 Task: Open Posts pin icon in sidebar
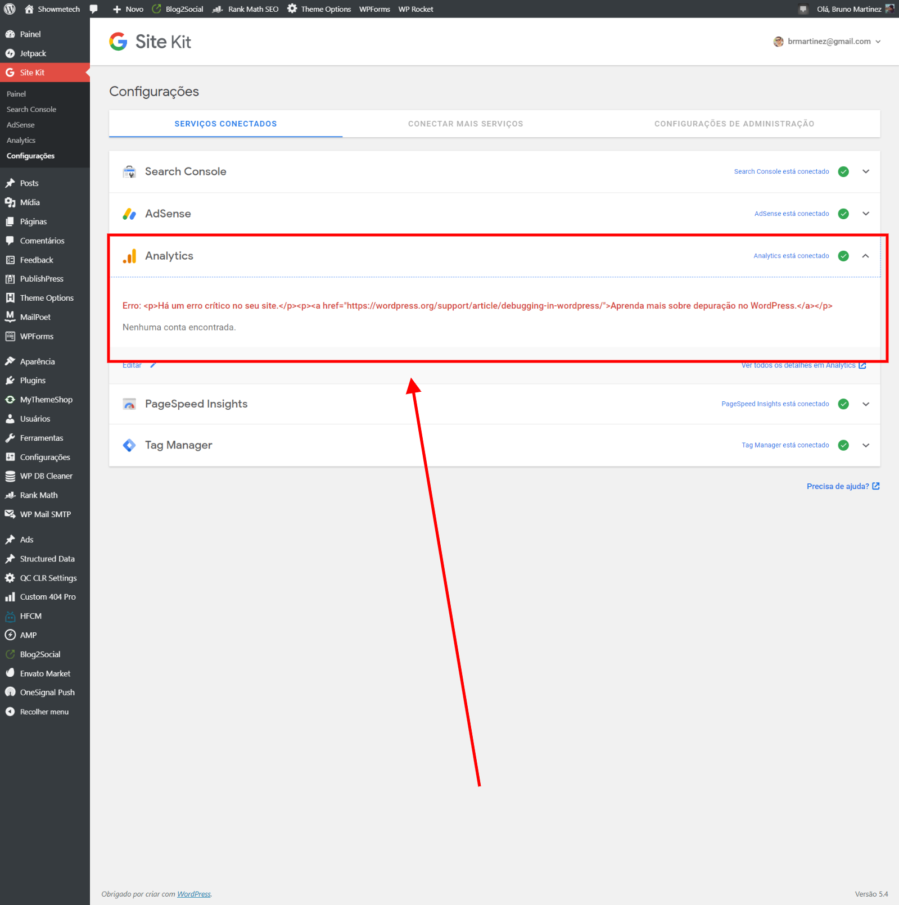click(10, 183)
